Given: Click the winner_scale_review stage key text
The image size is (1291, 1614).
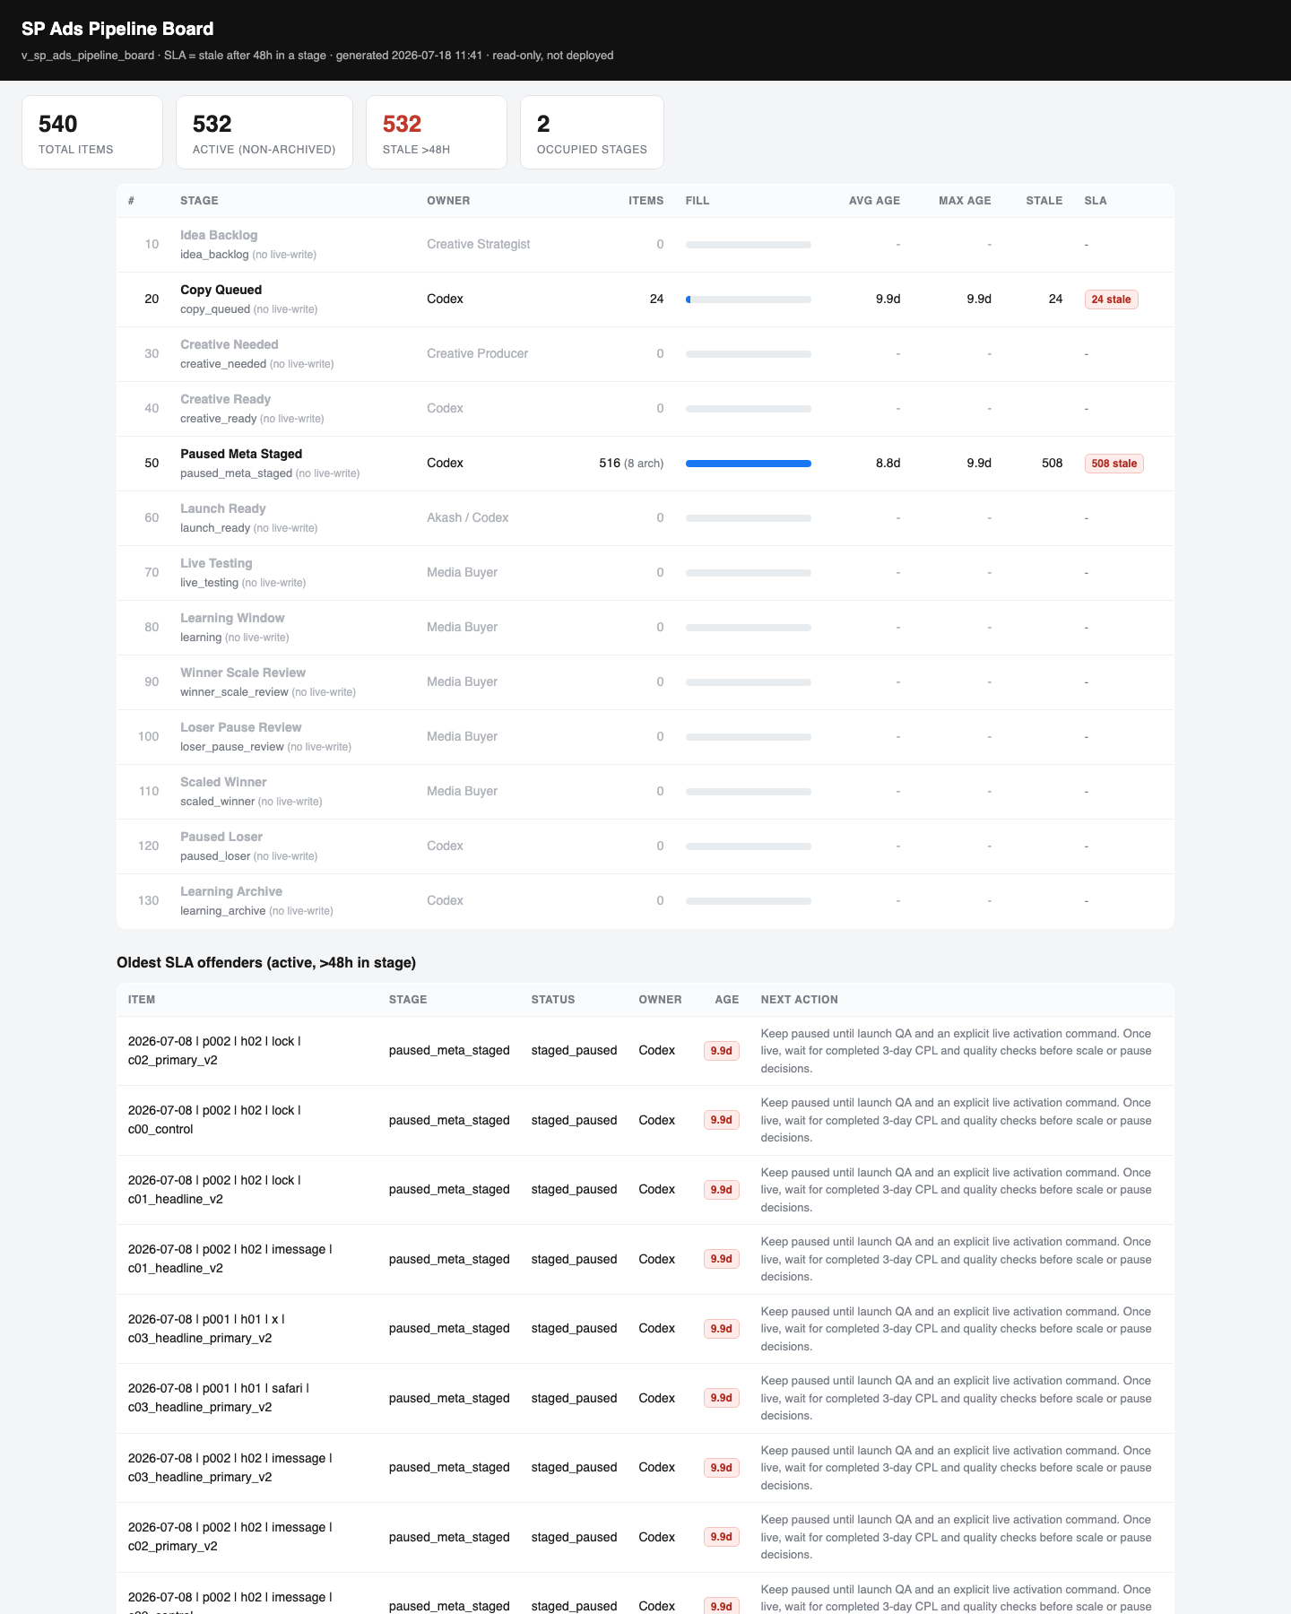Looking at the screenshot, I should pos(234,692).
